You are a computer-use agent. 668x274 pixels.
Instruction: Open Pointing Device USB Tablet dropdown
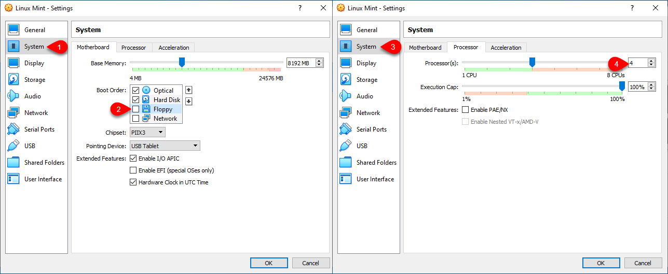coord(165,146)
